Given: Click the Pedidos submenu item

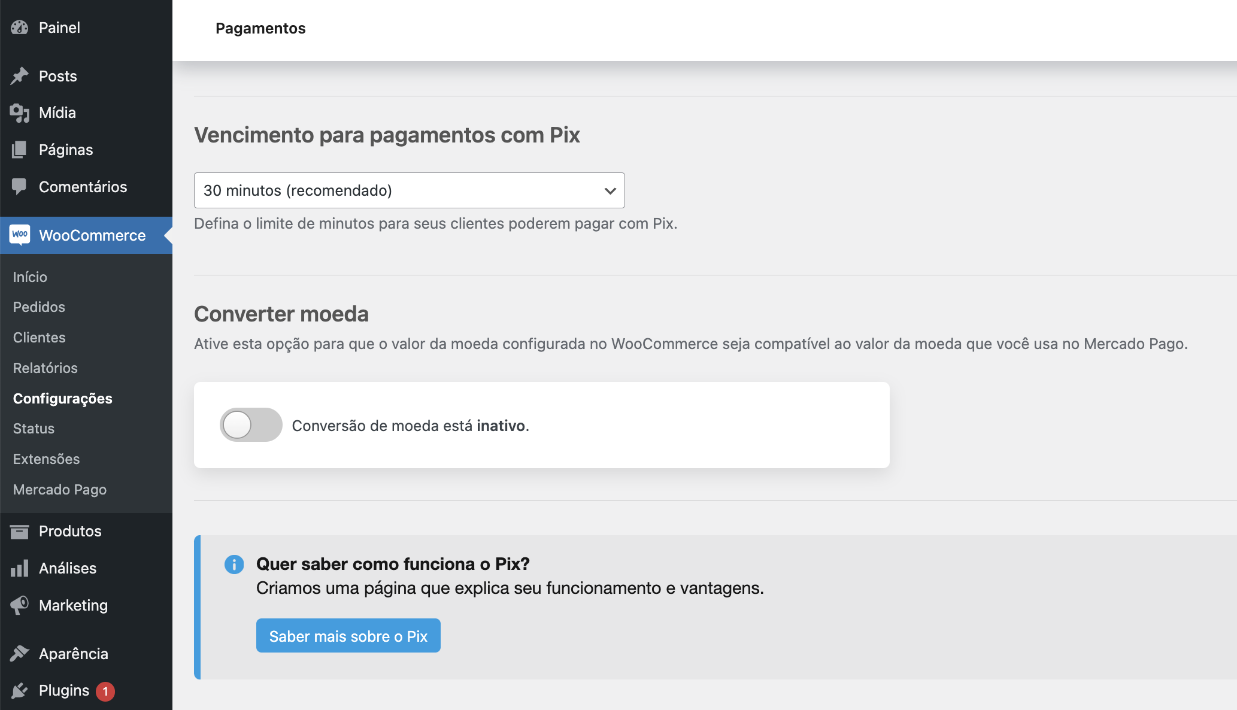Looking at the screenshot, I should point(38,307).
